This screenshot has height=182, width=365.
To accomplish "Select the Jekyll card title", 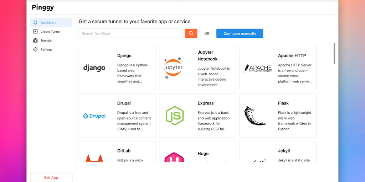I will point(284,151).
